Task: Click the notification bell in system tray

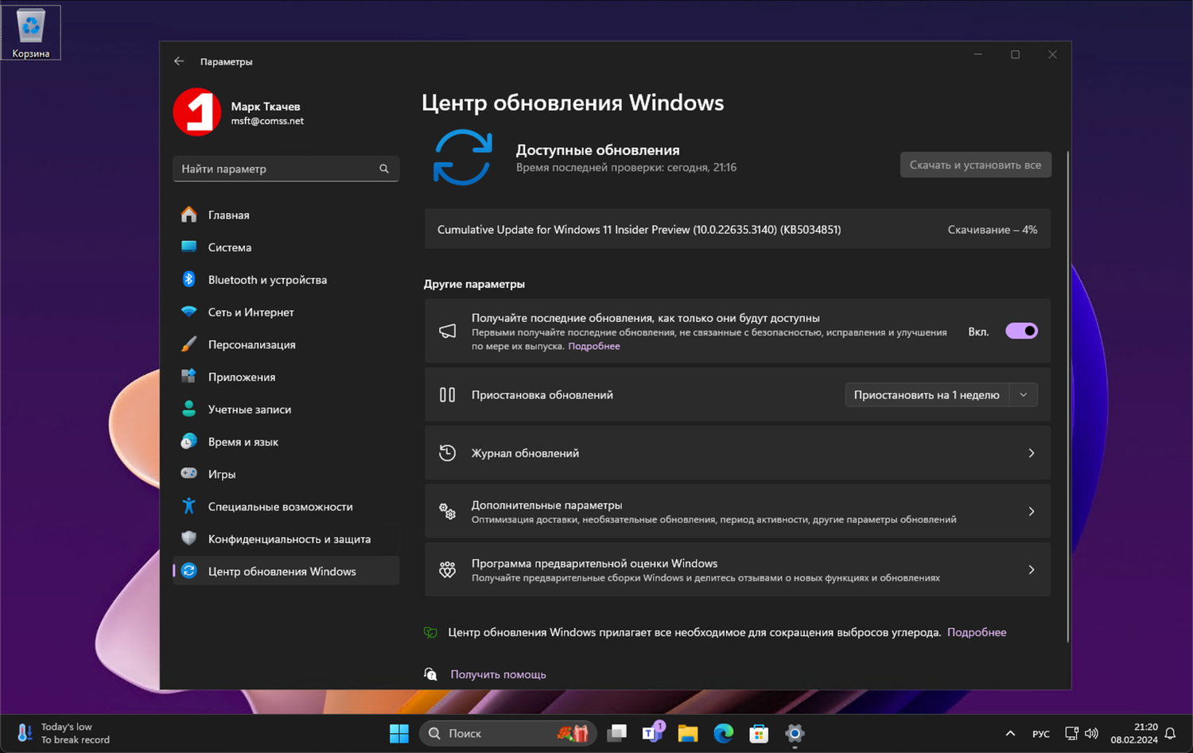Action: pos(1170,733)
